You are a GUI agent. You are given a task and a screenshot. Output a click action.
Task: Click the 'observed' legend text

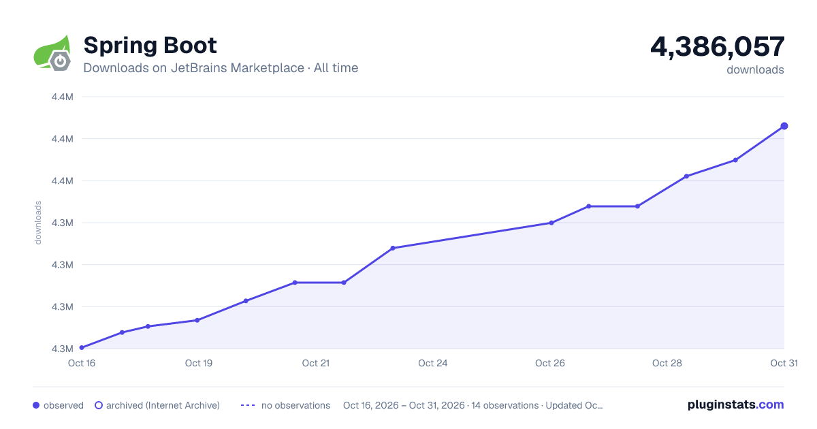coord(63,405)
